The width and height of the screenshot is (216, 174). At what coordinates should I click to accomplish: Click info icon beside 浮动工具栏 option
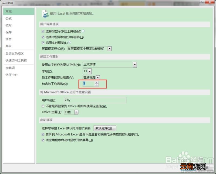click(x=83, y=31)
